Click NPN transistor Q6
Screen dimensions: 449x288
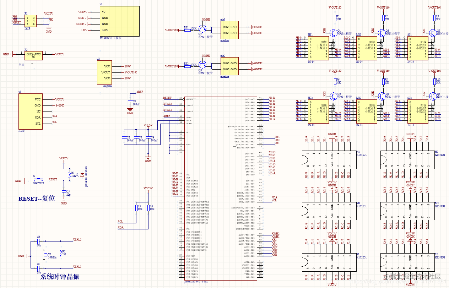[x=433, y=96]
